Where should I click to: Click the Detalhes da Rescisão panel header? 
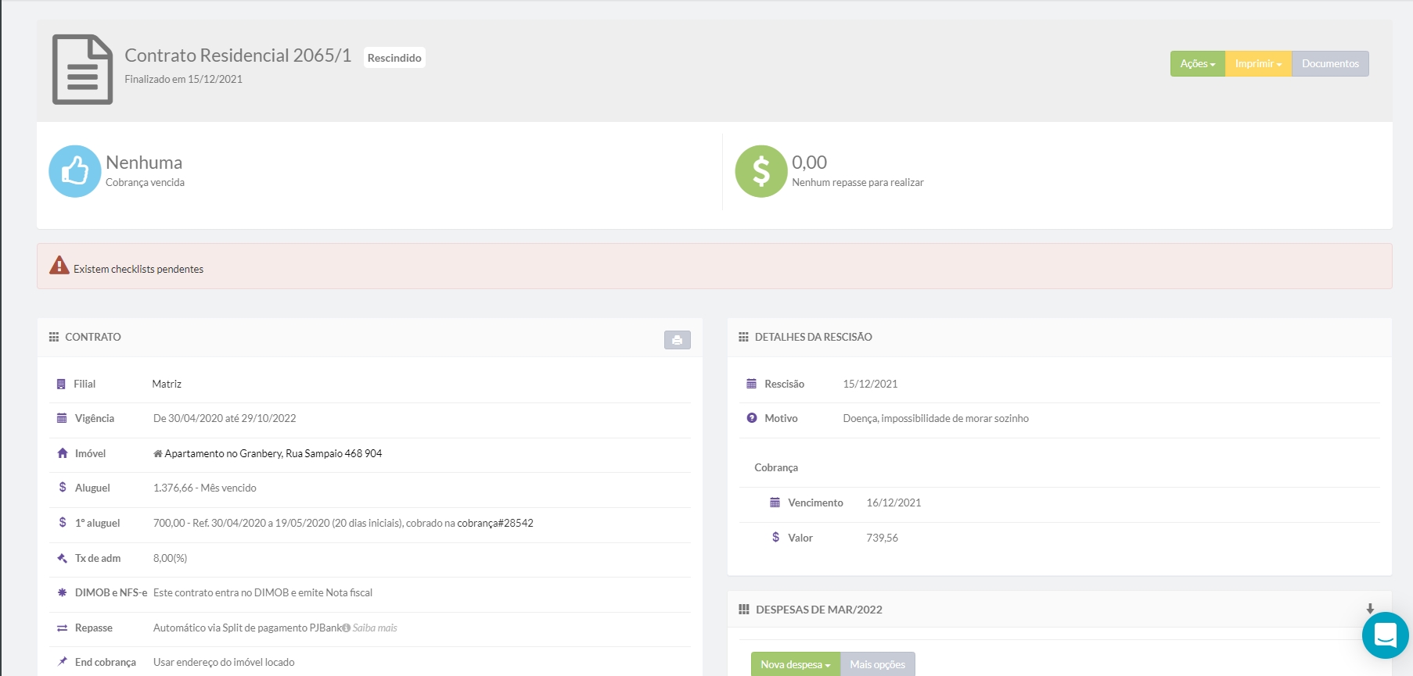coord(813,337)
